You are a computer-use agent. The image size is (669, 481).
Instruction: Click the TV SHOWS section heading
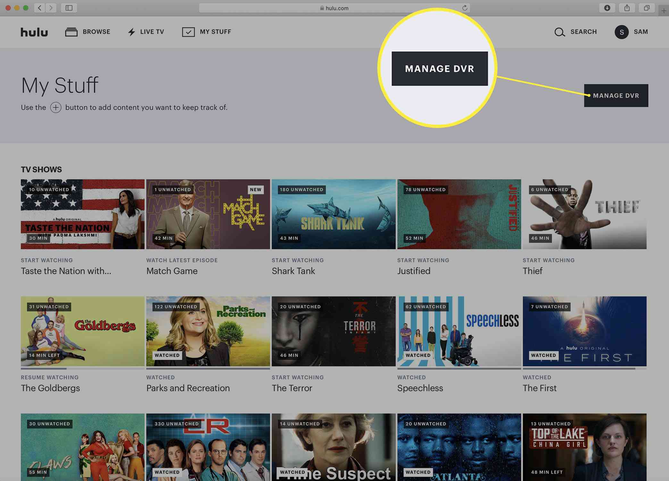coord(41,169)
